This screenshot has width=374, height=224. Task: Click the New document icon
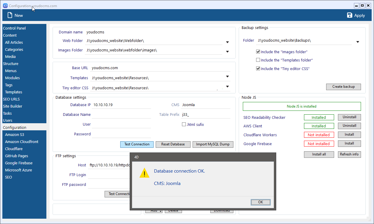(x=10, y=15)
